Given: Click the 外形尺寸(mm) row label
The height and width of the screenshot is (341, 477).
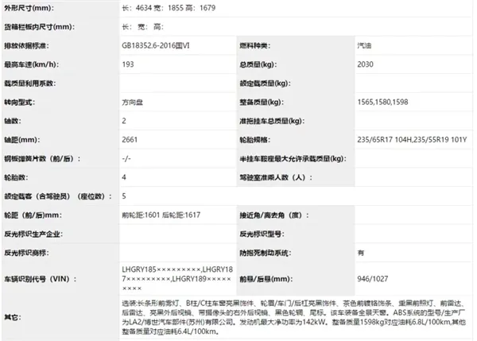Looking at the screenshot, I should coord(29,7).
